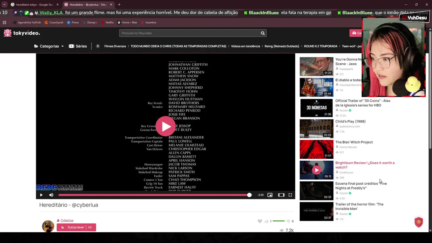Click the 'audiosretro.com' uploader name
The image size is (432, 243).
tap(350, 127)
